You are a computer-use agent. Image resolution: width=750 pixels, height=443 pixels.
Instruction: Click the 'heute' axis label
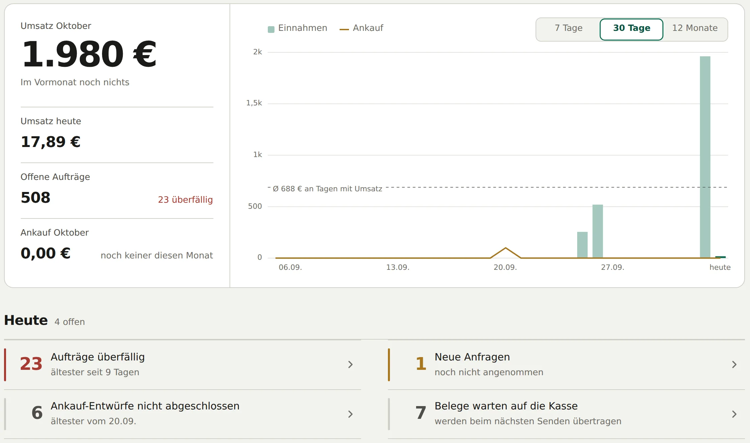tap(720, 267)
